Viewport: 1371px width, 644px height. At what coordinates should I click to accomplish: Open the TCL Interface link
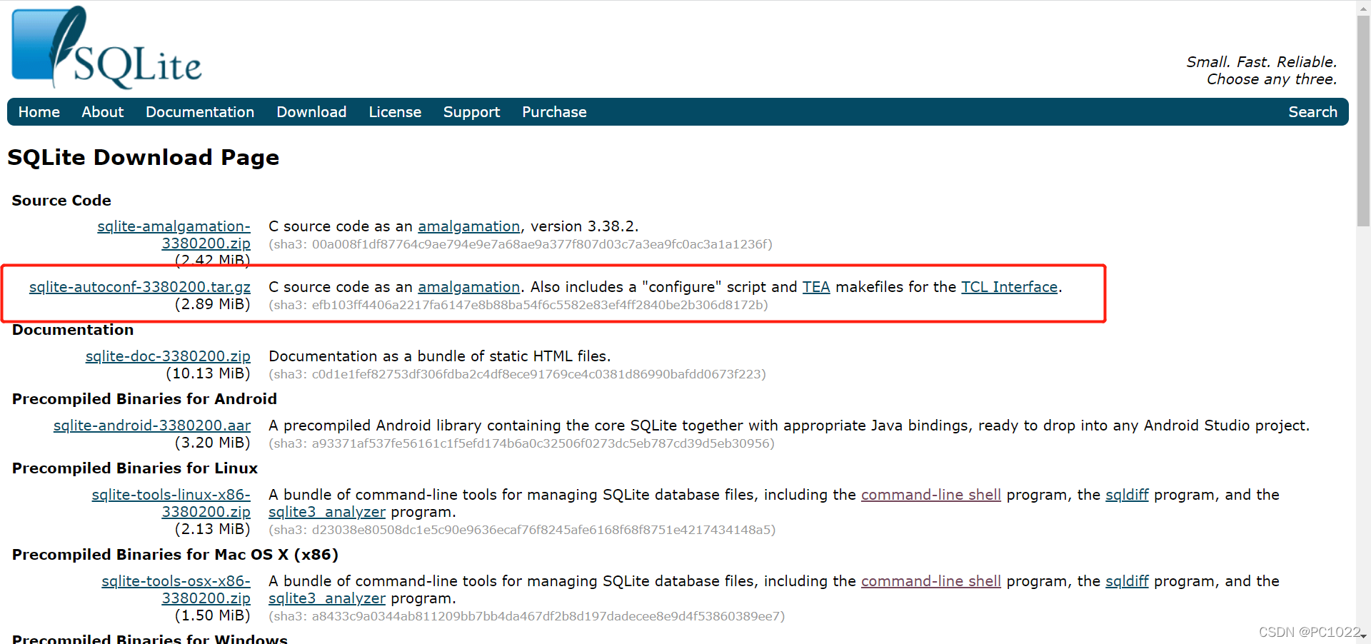pyautogui.click(x=1009, y=286)
